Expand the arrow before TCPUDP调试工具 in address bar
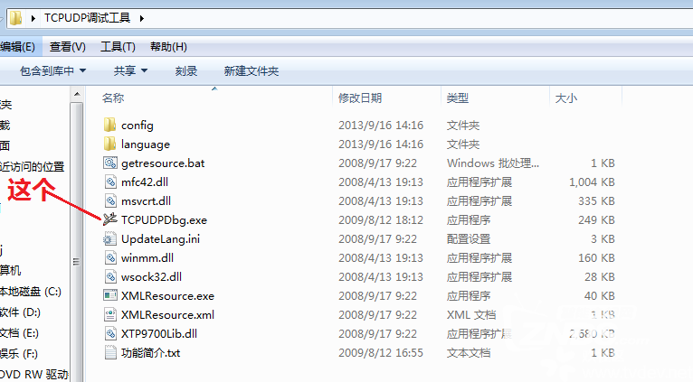 coord(33,18)
